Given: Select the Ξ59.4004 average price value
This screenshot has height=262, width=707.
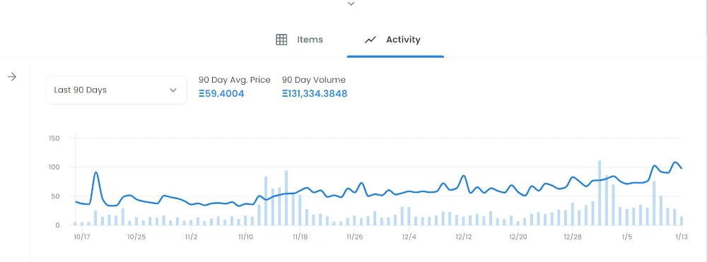Looking at the screenshot, I should click(221, 94).
